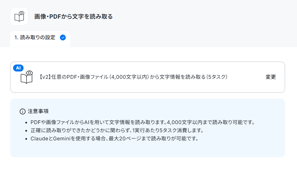Click the blue checkmark on the 読み取りの設定 tab
Screen dimensions: 297x170
(x=63, y=37)
